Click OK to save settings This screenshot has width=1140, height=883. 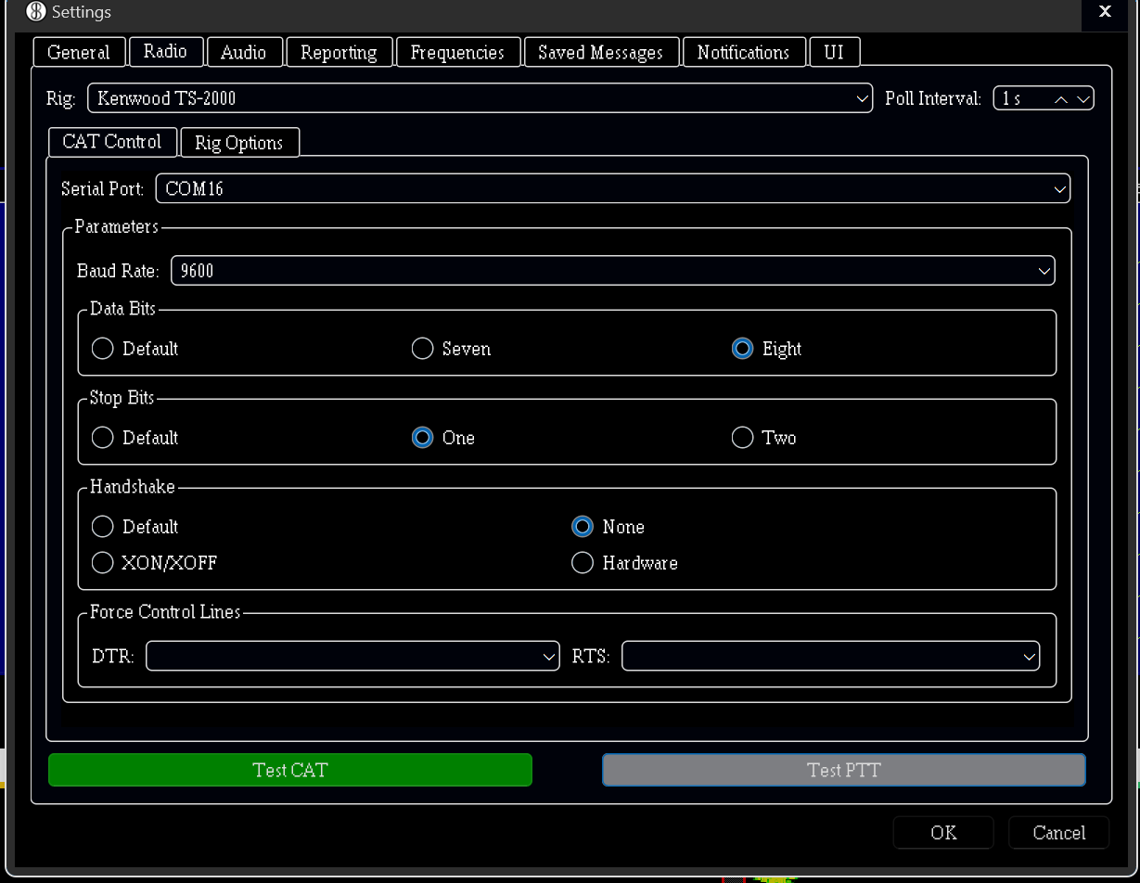coord(942,833)
